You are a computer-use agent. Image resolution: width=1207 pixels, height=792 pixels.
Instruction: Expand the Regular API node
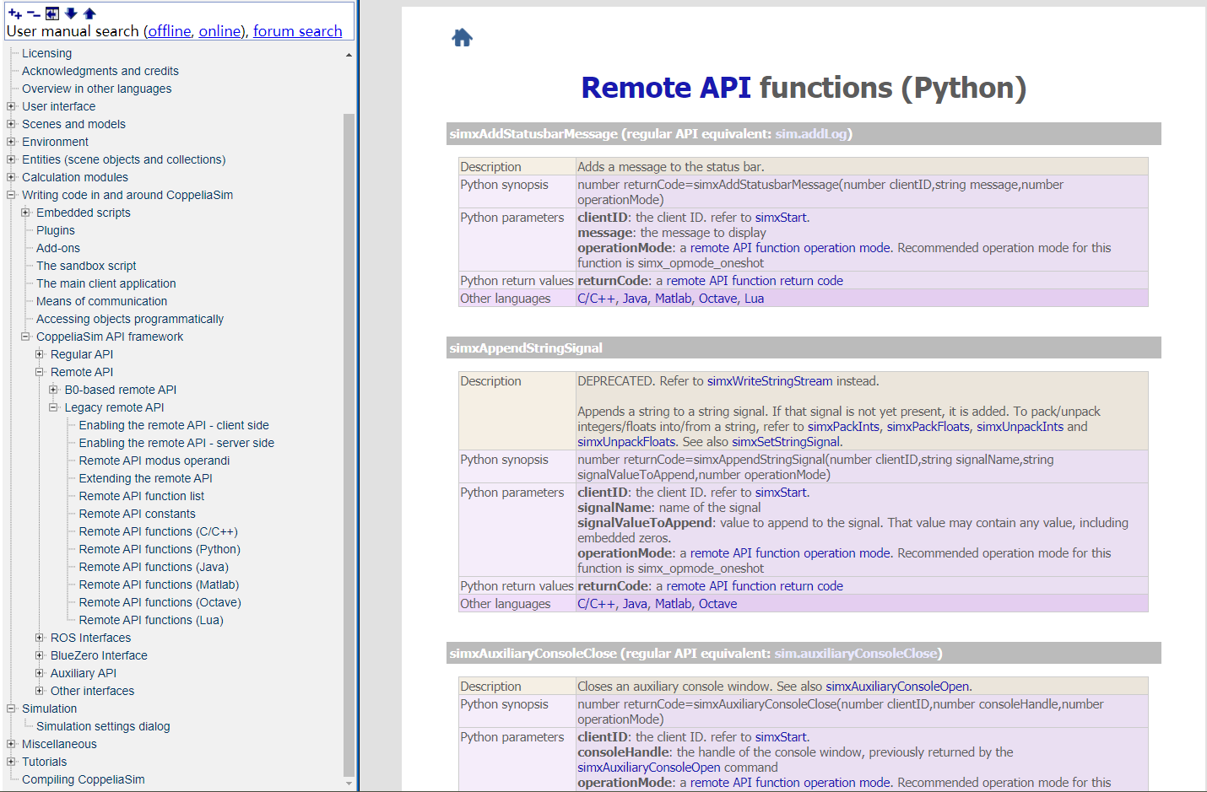coord(40,354)
